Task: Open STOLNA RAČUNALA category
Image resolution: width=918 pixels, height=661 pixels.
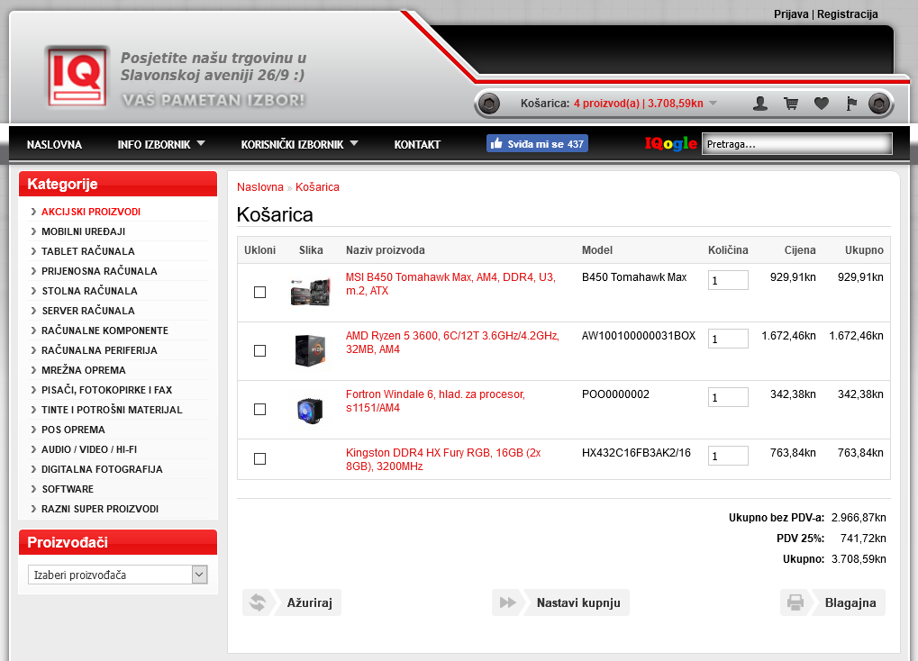Action: click(89, 291)
